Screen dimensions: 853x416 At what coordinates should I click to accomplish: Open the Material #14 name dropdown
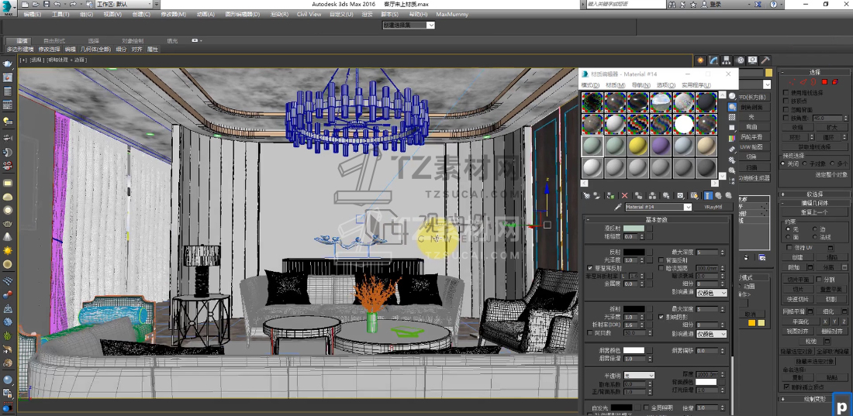(x=688, y=208)
